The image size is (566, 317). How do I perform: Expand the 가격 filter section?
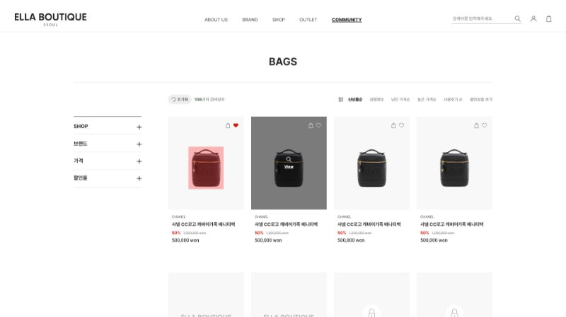click(x=108, y=161)
